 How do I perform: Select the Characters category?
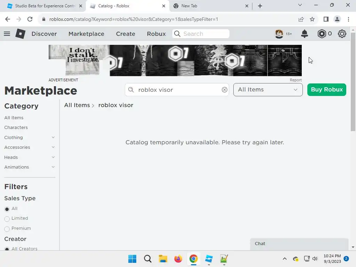pyautogui.click(x=16, y=127)
